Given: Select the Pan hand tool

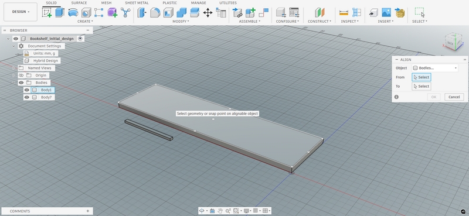Looking at the screenshot, I should click(x=220, y=211).
